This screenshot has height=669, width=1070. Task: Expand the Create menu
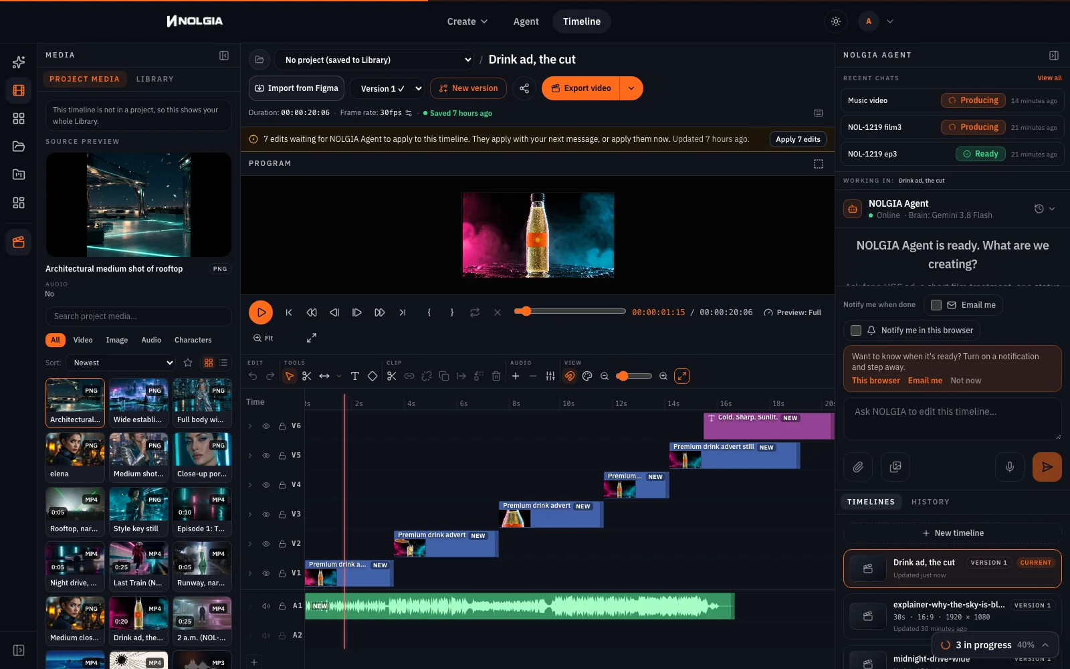tap(467, 21)
